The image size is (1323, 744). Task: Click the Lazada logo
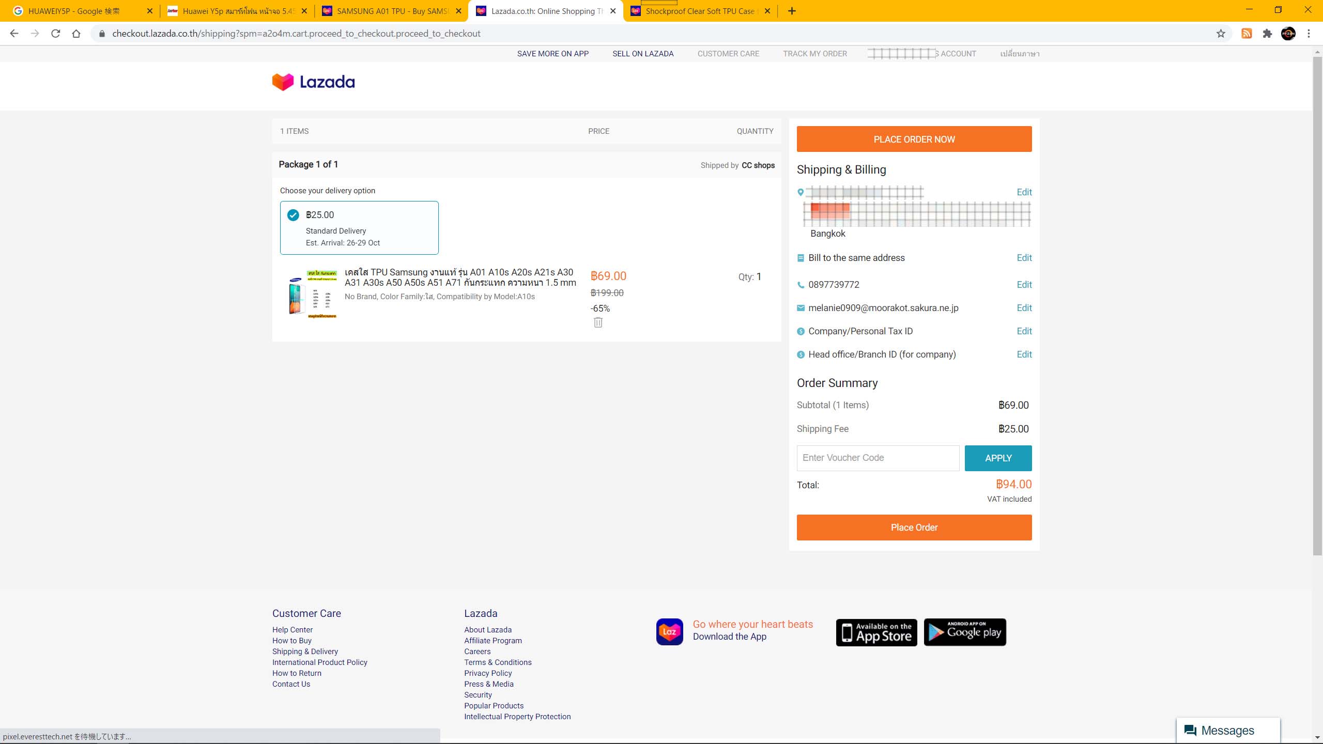point(313,82)
